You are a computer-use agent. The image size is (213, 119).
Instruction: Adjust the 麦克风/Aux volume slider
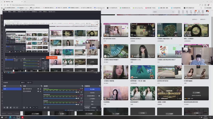click(x=60, y=92)
